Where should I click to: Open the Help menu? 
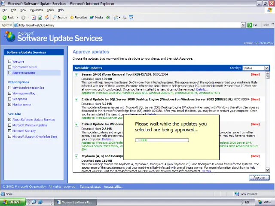[x=61, y=10]
